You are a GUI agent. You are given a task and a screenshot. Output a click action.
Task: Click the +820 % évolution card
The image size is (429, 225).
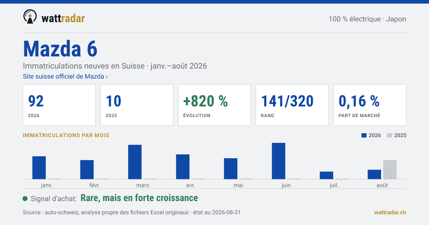pyautogui.click(x=214, y=105)
